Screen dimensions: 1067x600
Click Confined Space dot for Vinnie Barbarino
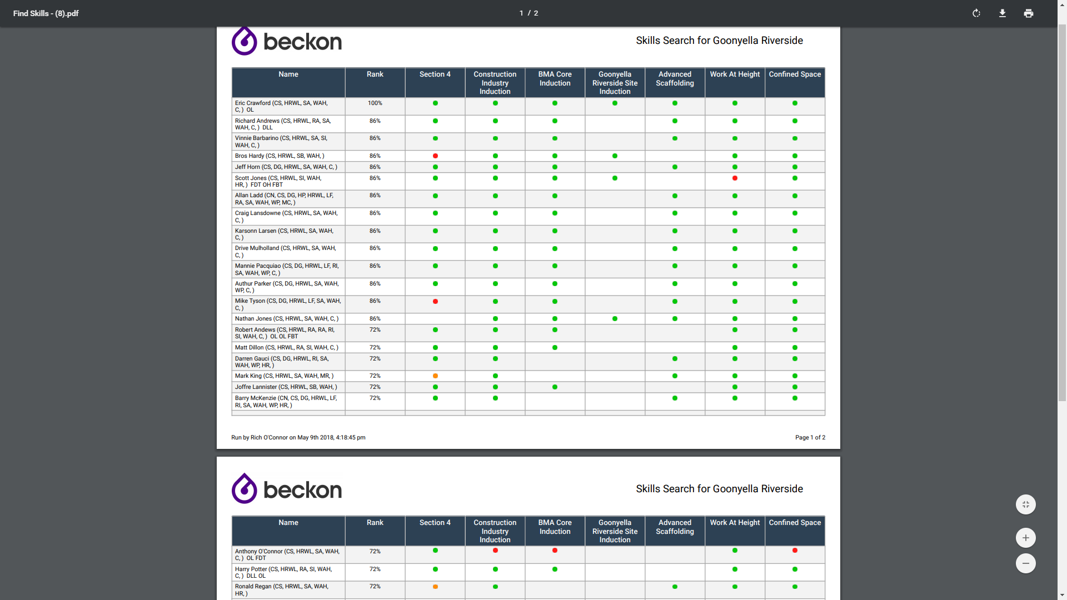point(795,138)
